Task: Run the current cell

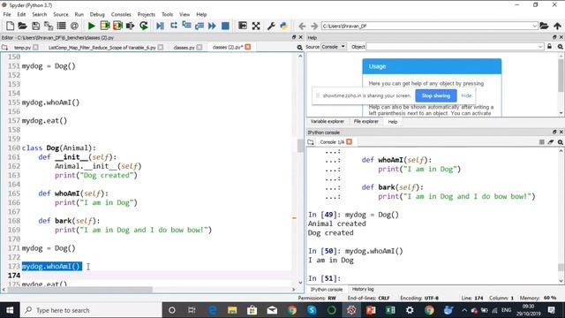Action: (x=104, y=26)
